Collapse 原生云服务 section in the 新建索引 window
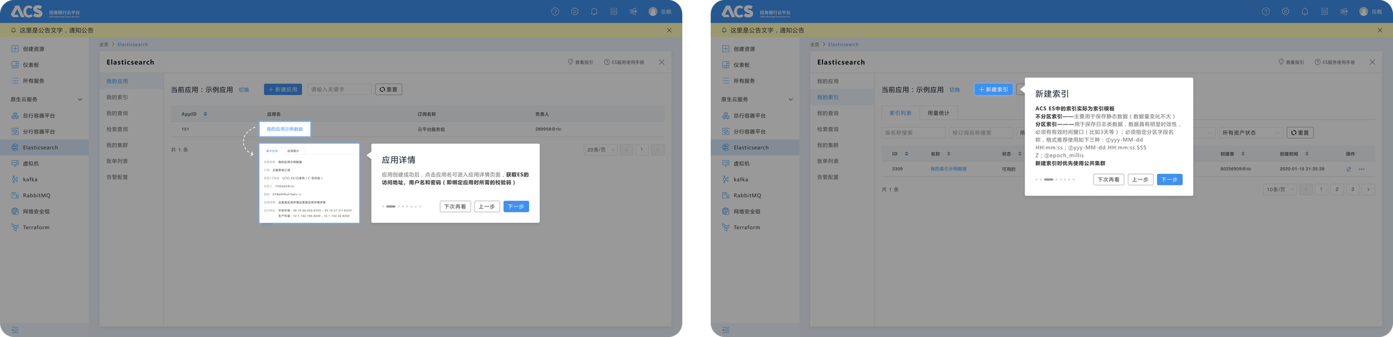The width and height of the screenshot is (1393, 337). [790, 99]
